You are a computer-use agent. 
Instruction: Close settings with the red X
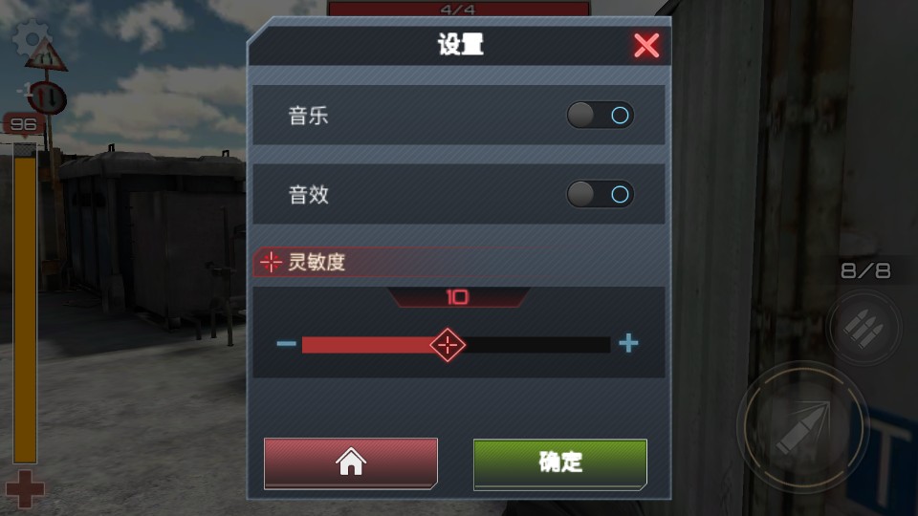click(x=646, y=45)
